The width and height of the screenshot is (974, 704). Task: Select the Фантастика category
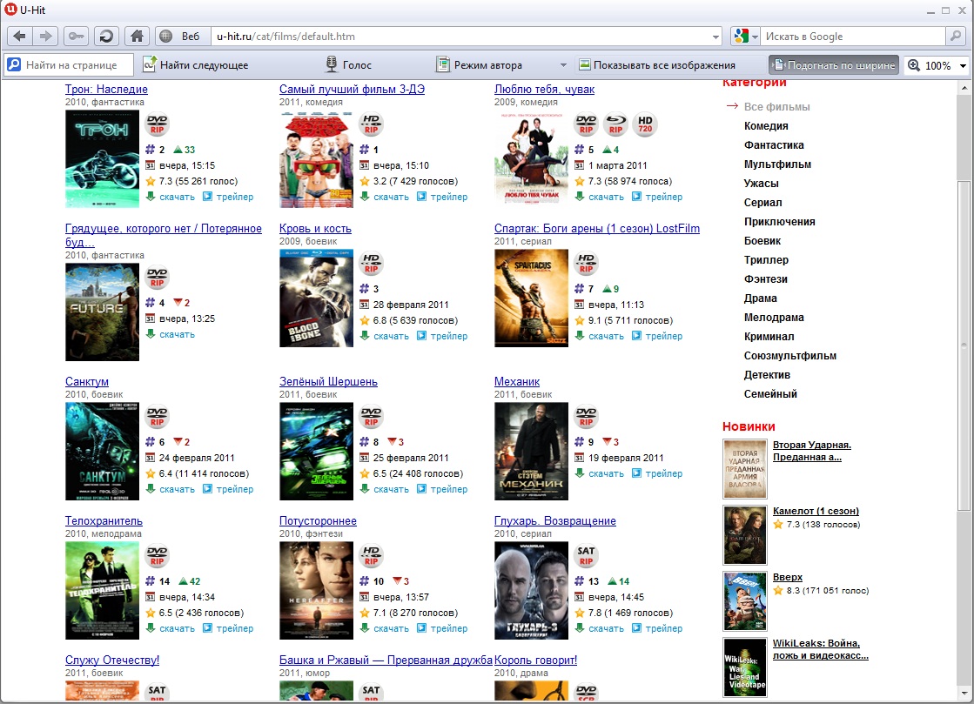point(774,145)
